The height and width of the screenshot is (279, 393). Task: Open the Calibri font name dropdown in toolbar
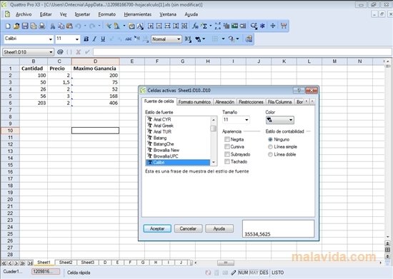(x=51, y=39)
